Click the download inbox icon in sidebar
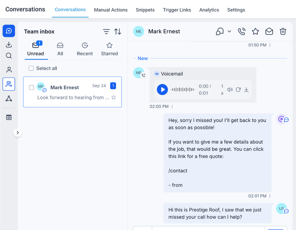 [x=9, y=45]
